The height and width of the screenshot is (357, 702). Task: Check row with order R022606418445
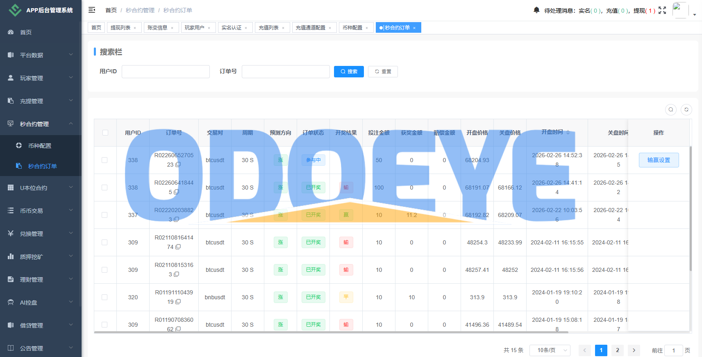(x=105, y=188)
